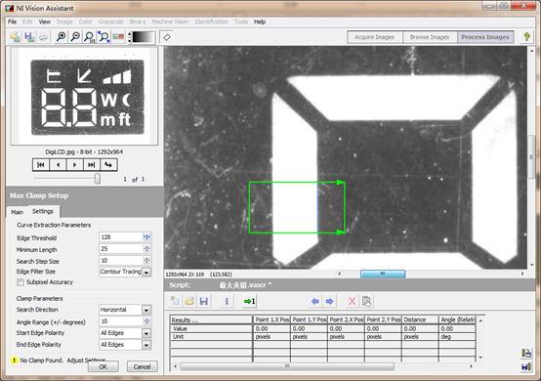Click the Zoom 1:1 icon
The height and width of the screenshot is (381, 541).
(x=90, y=37)
